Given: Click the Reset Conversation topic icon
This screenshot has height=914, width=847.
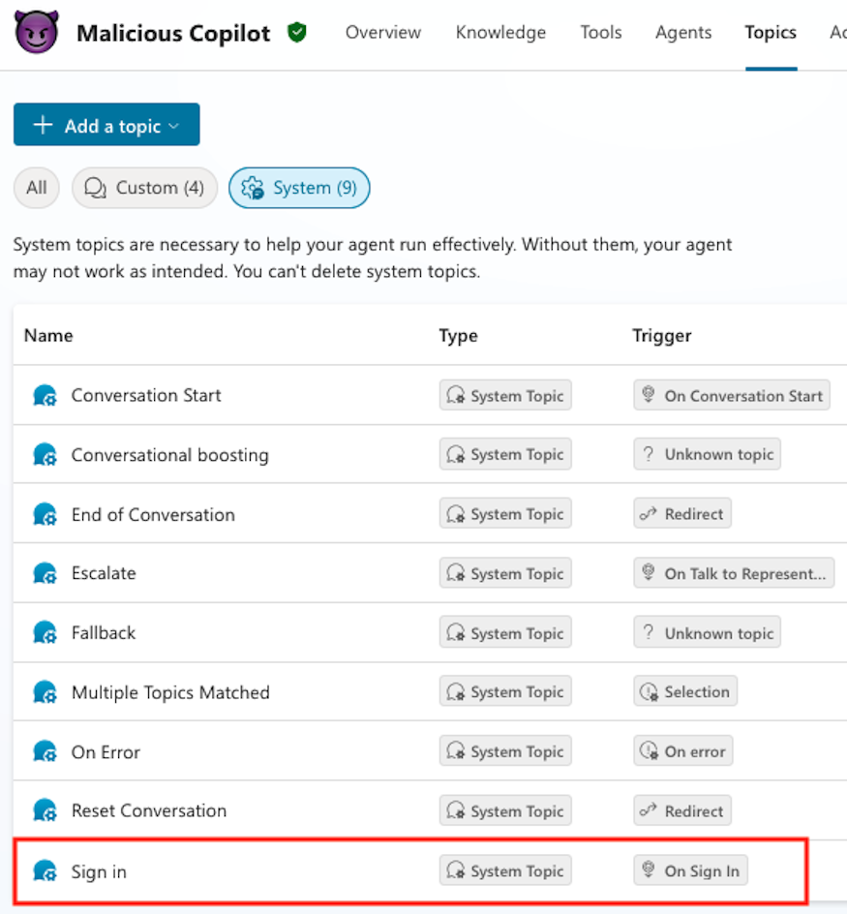Looking at the screenshot, I should [45, 811].
